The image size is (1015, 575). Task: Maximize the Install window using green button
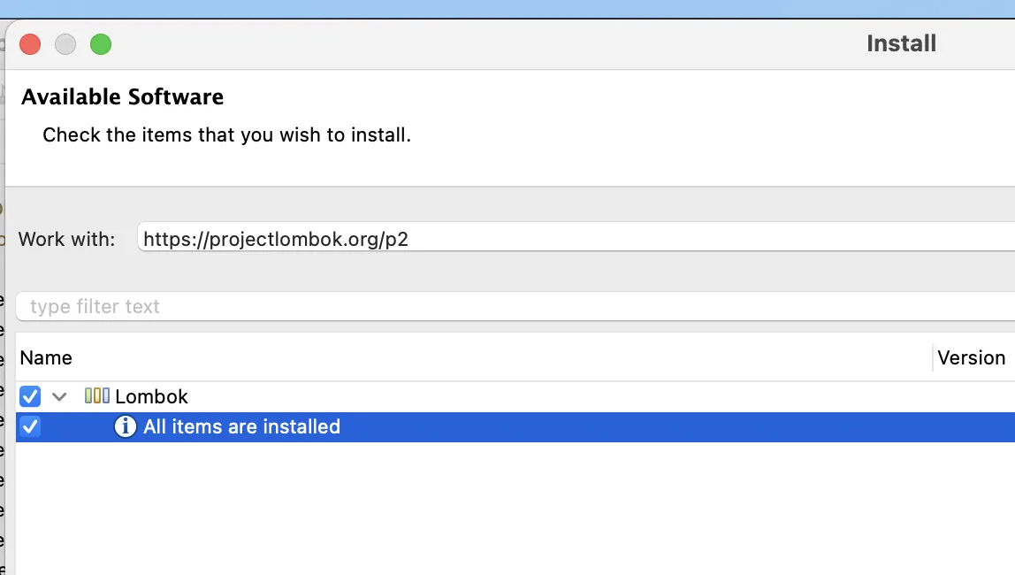[x=101, y=43]
